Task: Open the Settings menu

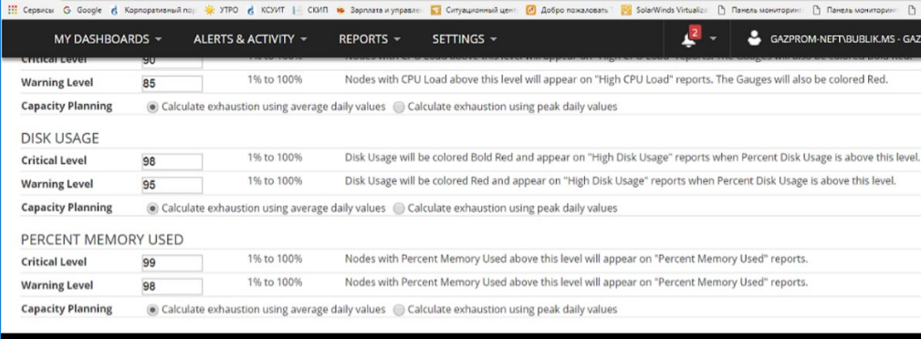Action: pos(465,39)
